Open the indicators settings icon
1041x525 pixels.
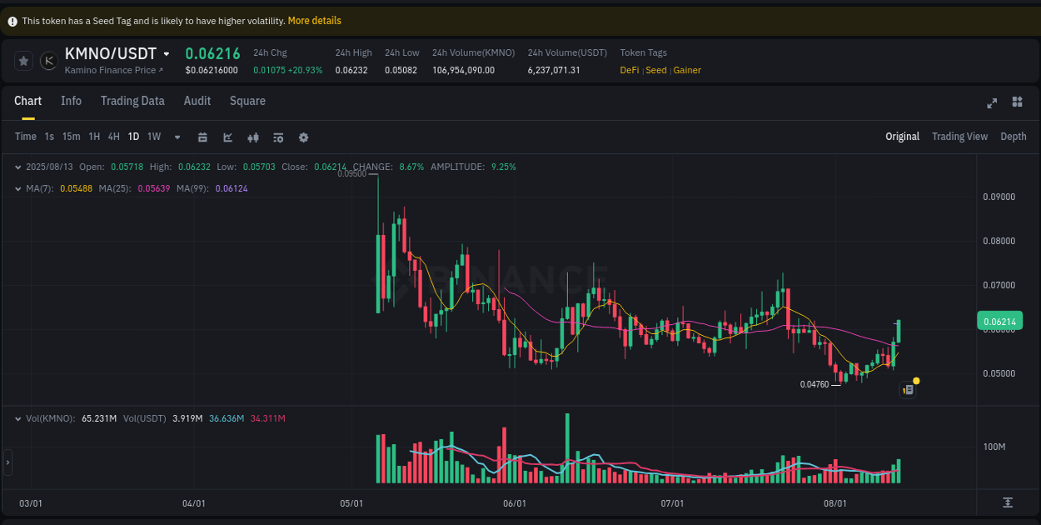[x=278, y=137]
